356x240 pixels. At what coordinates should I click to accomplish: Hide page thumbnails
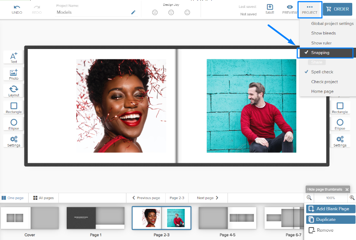point(328,189)
